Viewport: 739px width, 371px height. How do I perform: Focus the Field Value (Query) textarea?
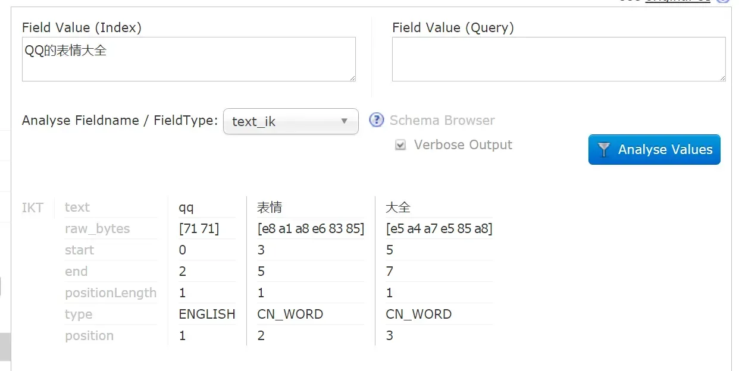pos(558,59)
